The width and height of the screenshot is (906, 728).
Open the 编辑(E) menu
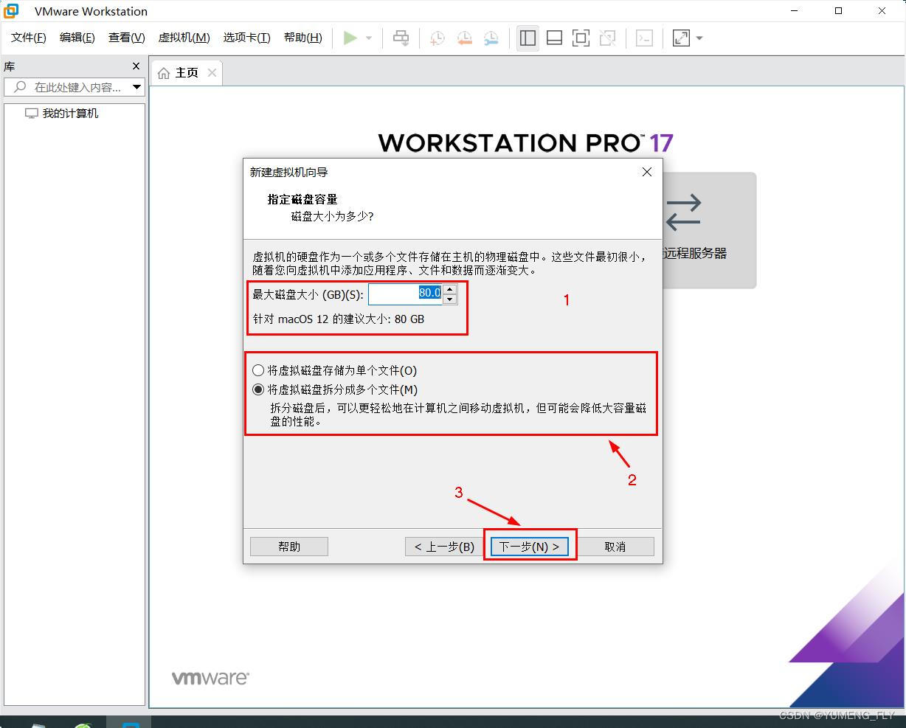click(x=77, y=38)
